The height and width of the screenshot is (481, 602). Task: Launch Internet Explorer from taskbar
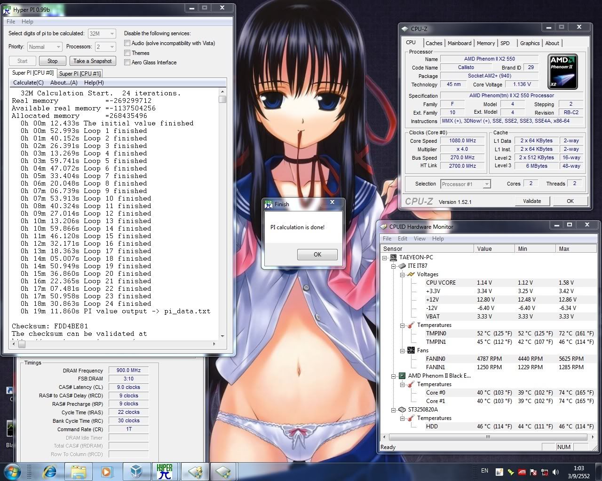tap(49, 472)
